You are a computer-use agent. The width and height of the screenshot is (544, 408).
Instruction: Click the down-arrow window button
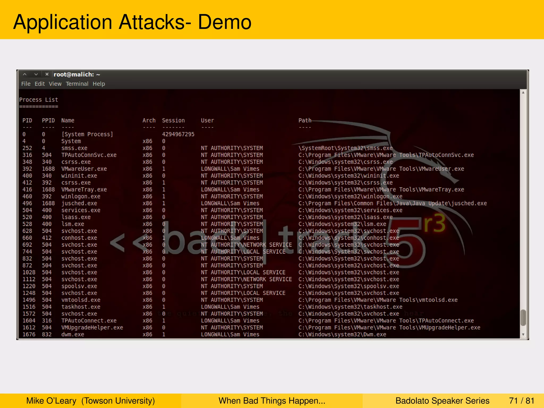tap(36, 74)
